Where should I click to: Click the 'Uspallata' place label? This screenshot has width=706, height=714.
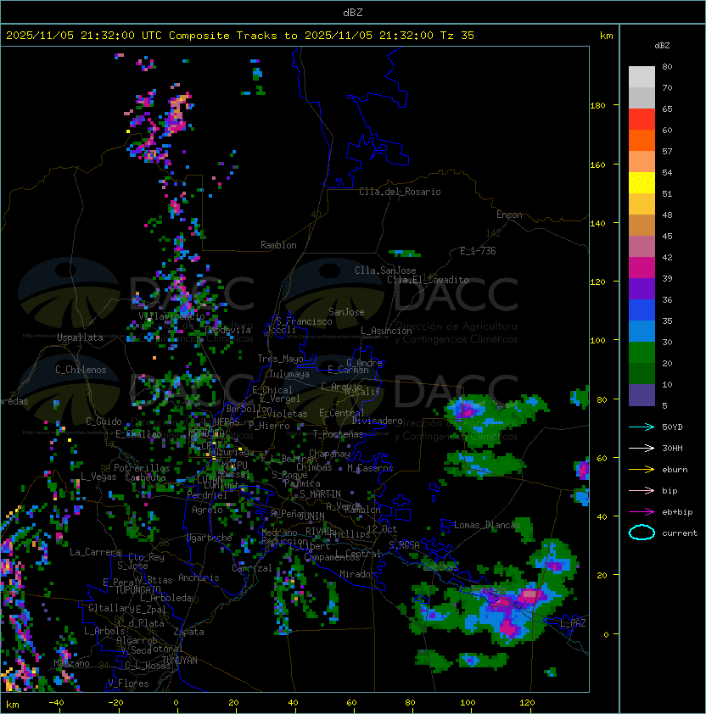click(80, 337)
